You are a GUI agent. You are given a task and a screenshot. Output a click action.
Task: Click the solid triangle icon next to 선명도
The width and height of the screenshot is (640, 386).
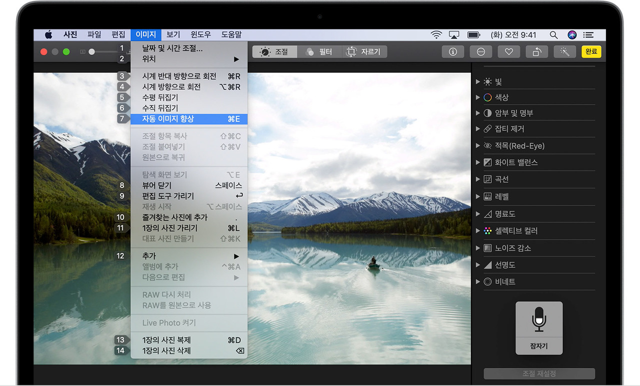[487, 264]
